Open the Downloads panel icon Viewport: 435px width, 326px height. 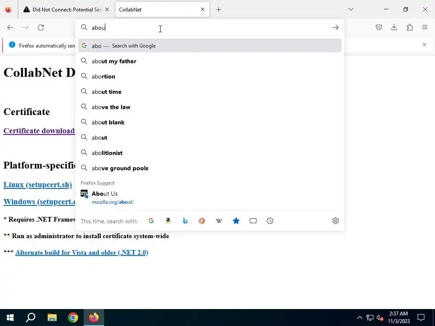click(x=394, y=27)
